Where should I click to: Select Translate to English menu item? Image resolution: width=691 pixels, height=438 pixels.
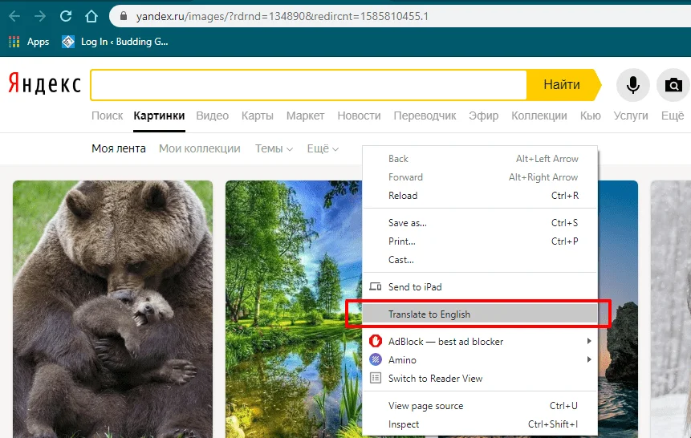pyautogui.click(x=429, y=314)
